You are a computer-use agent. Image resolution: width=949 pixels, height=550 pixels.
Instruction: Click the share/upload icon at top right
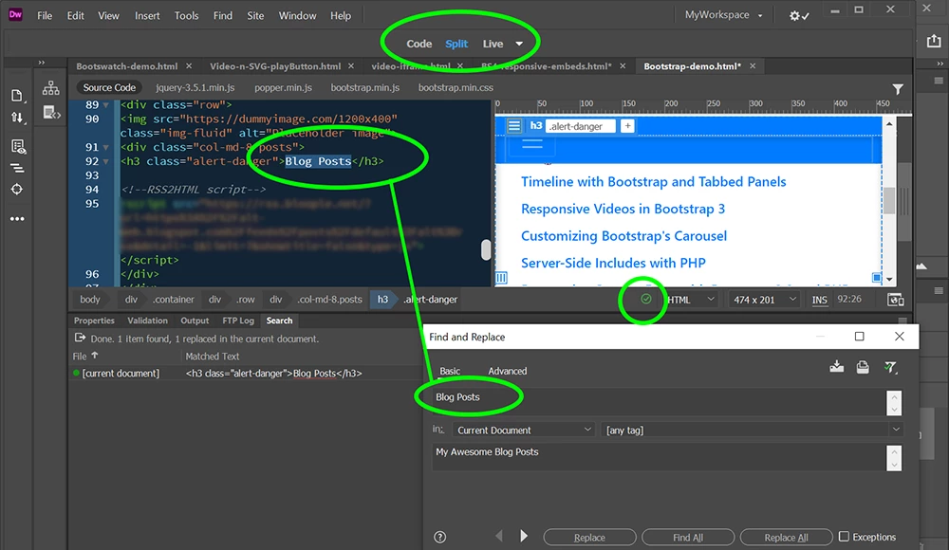(x=934, y=41)
